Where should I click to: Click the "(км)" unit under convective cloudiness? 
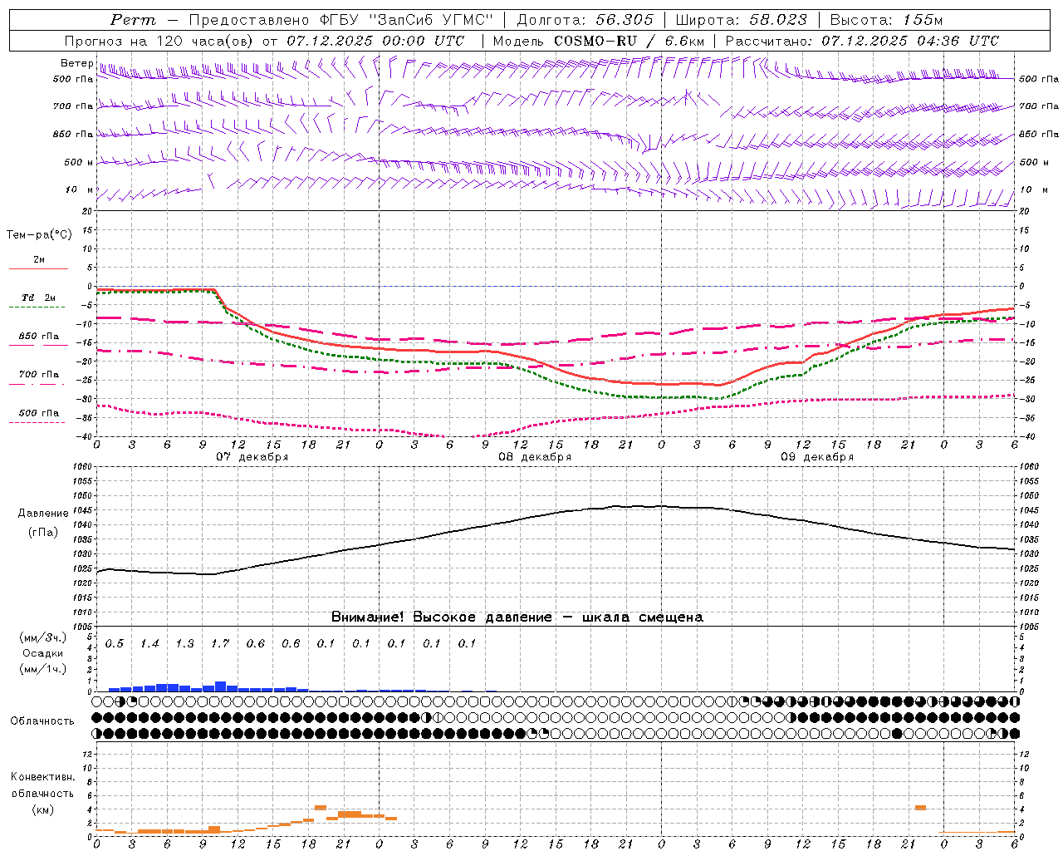click(44, 809)
